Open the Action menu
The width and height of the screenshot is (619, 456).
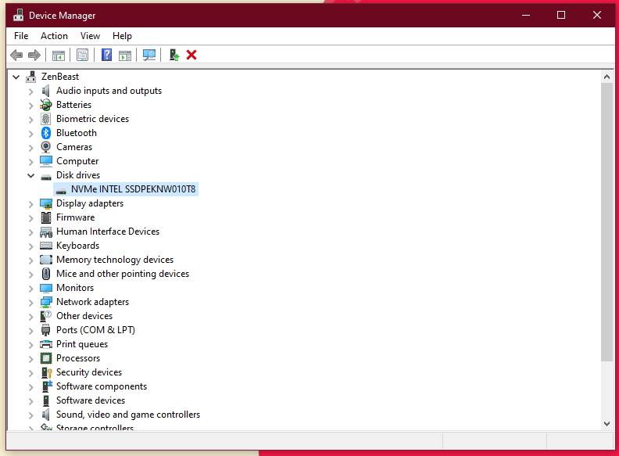pos(54,36)
